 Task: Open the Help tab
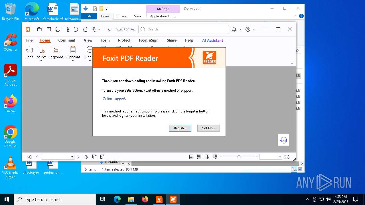coord(189,40)
